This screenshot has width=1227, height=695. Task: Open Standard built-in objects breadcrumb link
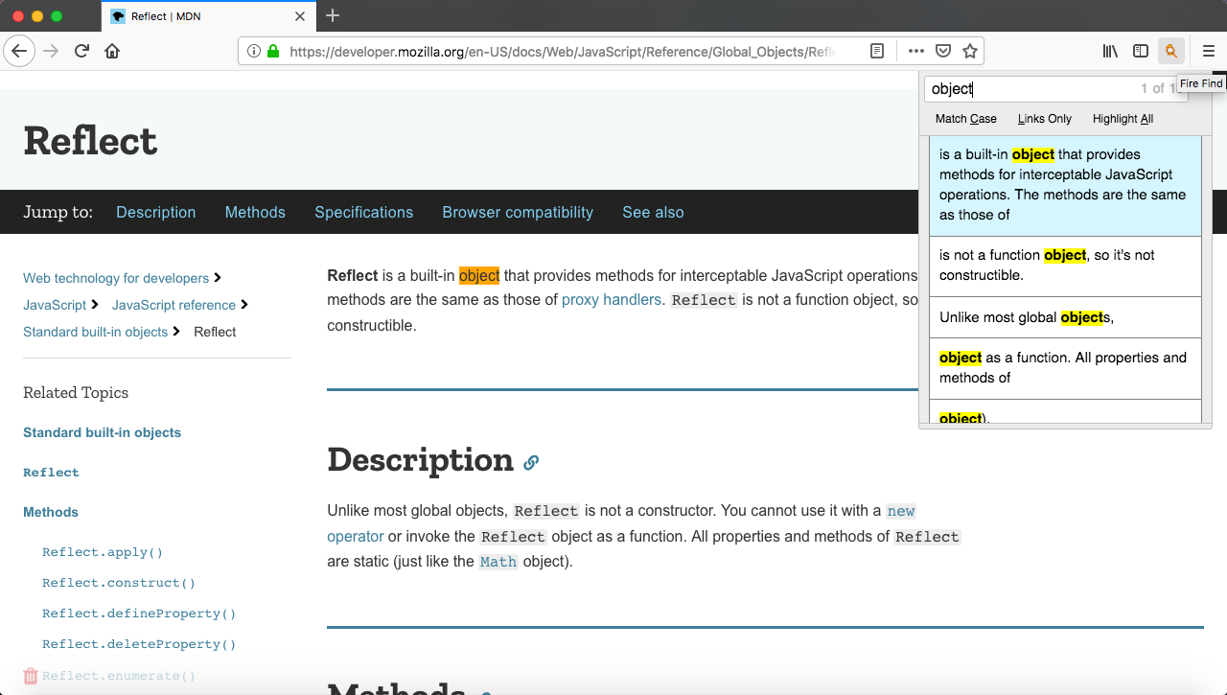(x=95, y=332)
